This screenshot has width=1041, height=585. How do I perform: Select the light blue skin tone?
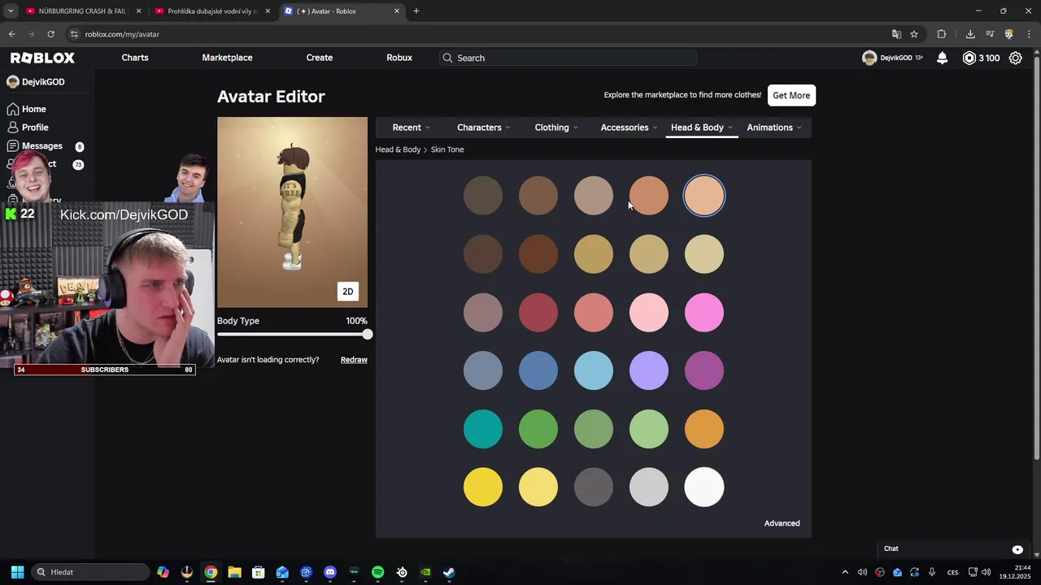(x=594, y=371)
